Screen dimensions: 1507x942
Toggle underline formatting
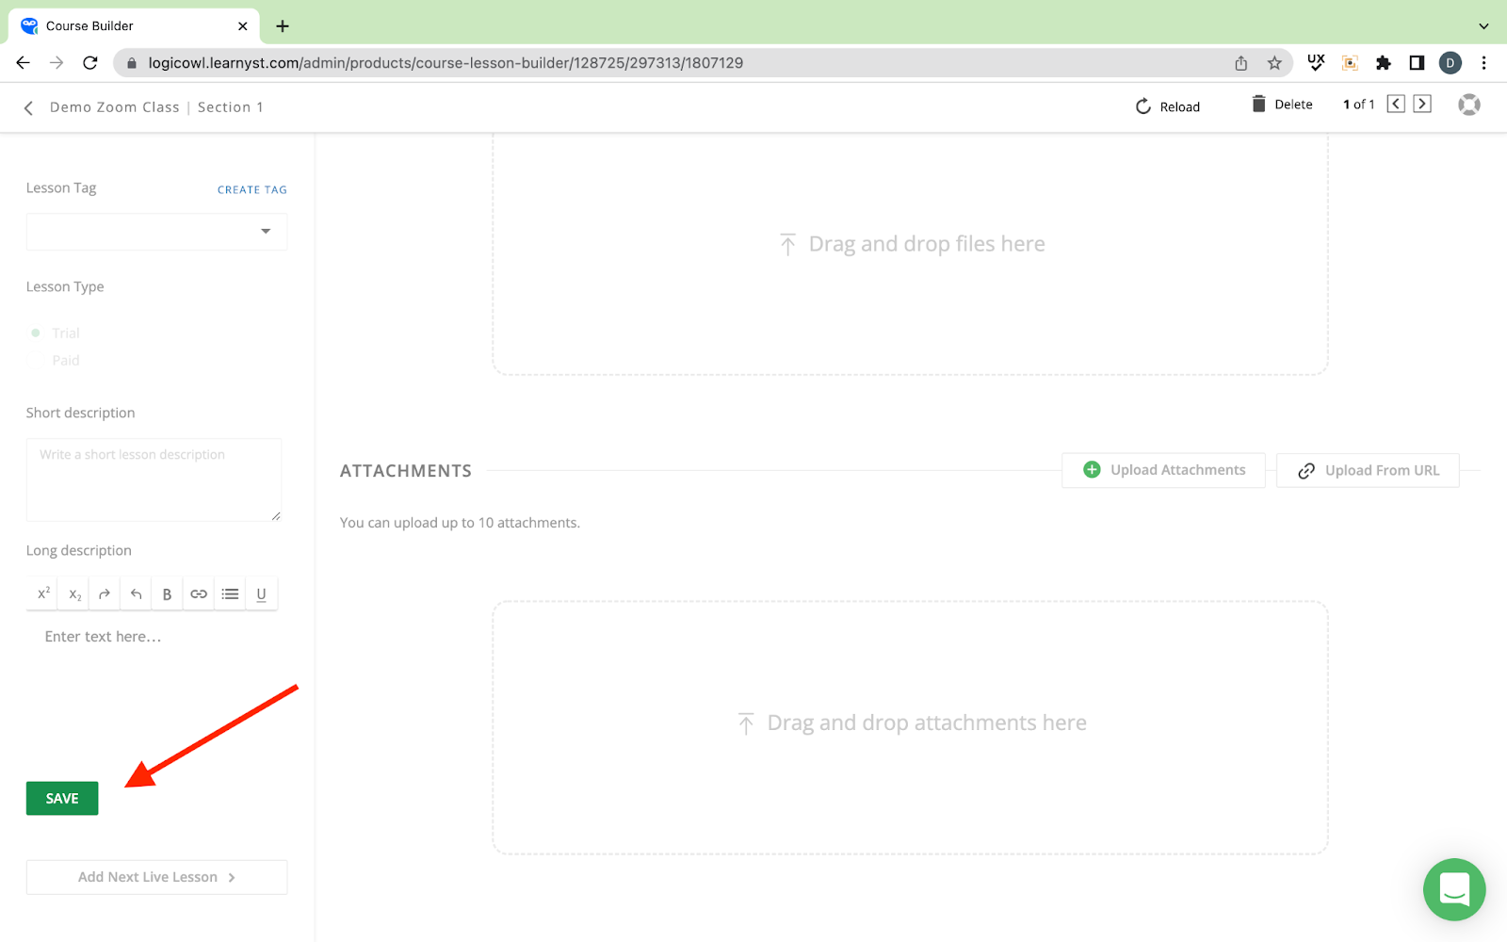[x=262, y=594]
